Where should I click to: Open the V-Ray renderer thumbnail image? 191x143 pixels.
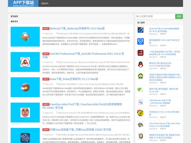(25, 136)
